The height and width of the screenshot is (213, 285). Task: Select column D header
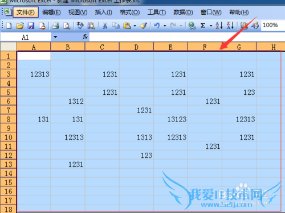tap(136, 47)
